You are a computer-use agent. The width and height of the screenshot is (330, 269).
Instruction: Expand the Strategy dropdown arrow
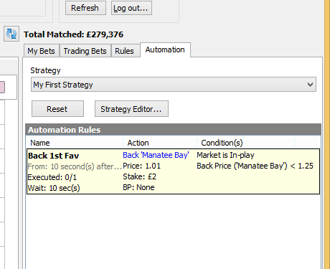pyautogui.click(x=310, y=85)
